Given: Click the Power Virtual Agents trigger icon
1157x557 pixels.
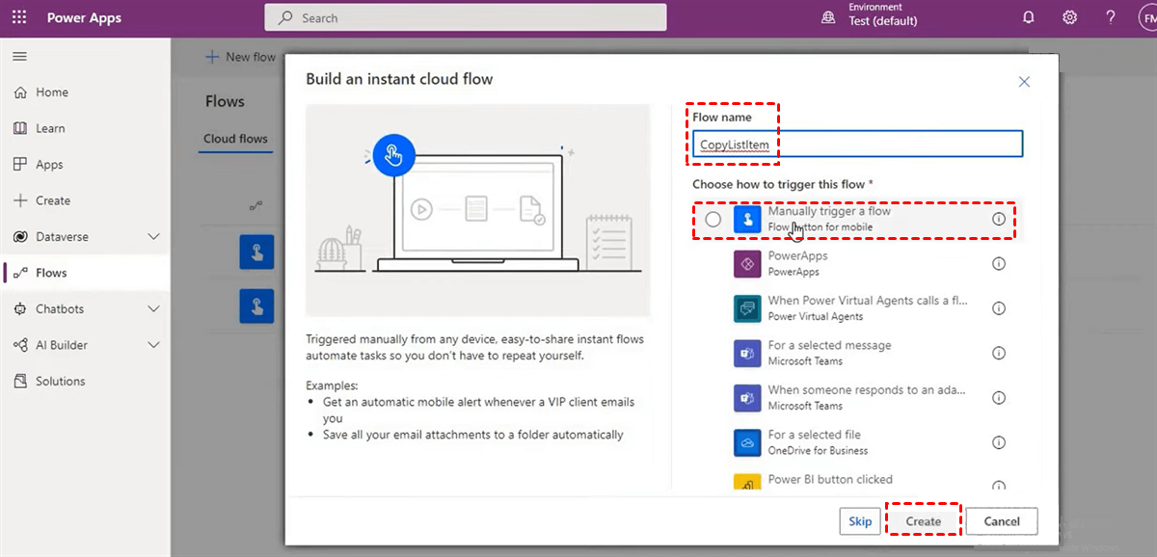Looking at the screenshot, I should [x=748, y=308].
